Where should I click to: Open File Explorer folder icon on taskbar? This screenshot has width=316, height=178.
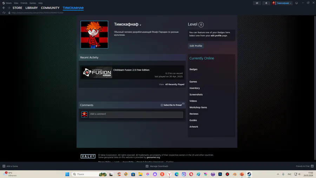pyautogui.click(x=140, y=174)
